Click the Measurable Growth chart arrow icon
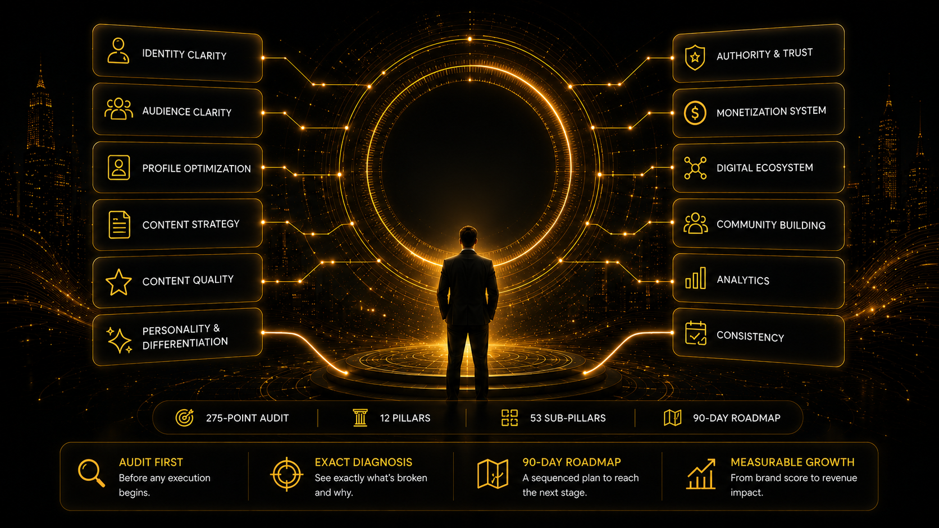The image size is (939, 528). coord(701,474)
